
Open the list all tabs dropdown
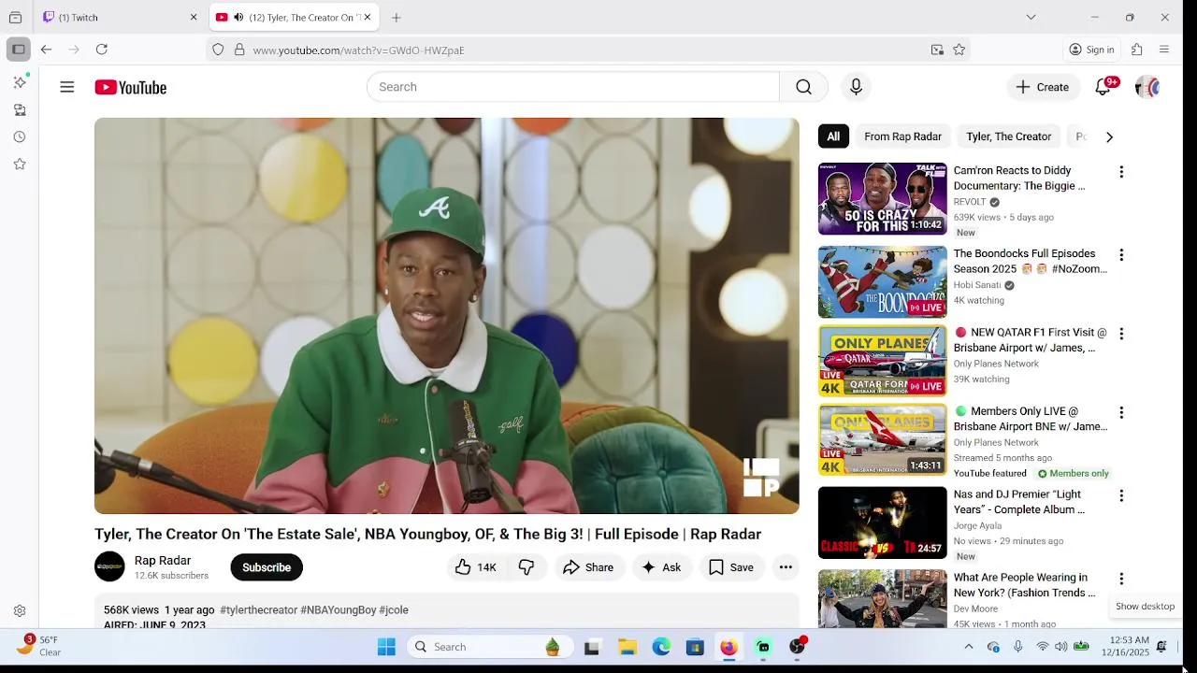tap(1031, 17)
